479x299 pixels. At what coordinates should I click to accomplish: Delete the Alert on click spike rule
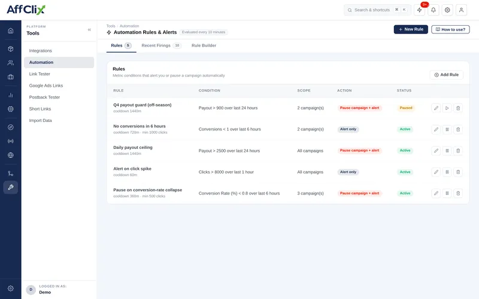point(458,172)
